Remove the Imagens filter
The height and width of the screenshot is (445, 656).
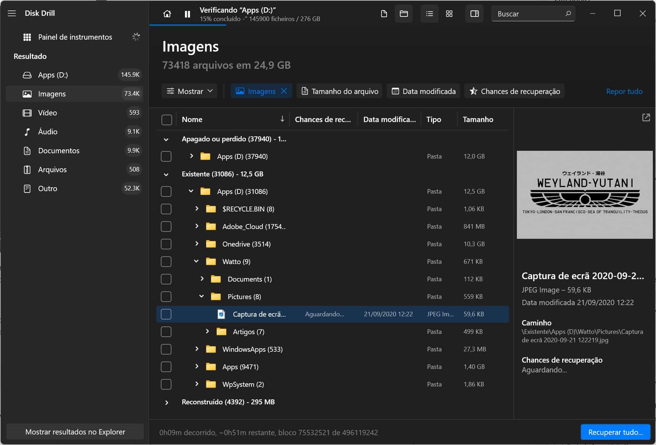click(284, 91)
